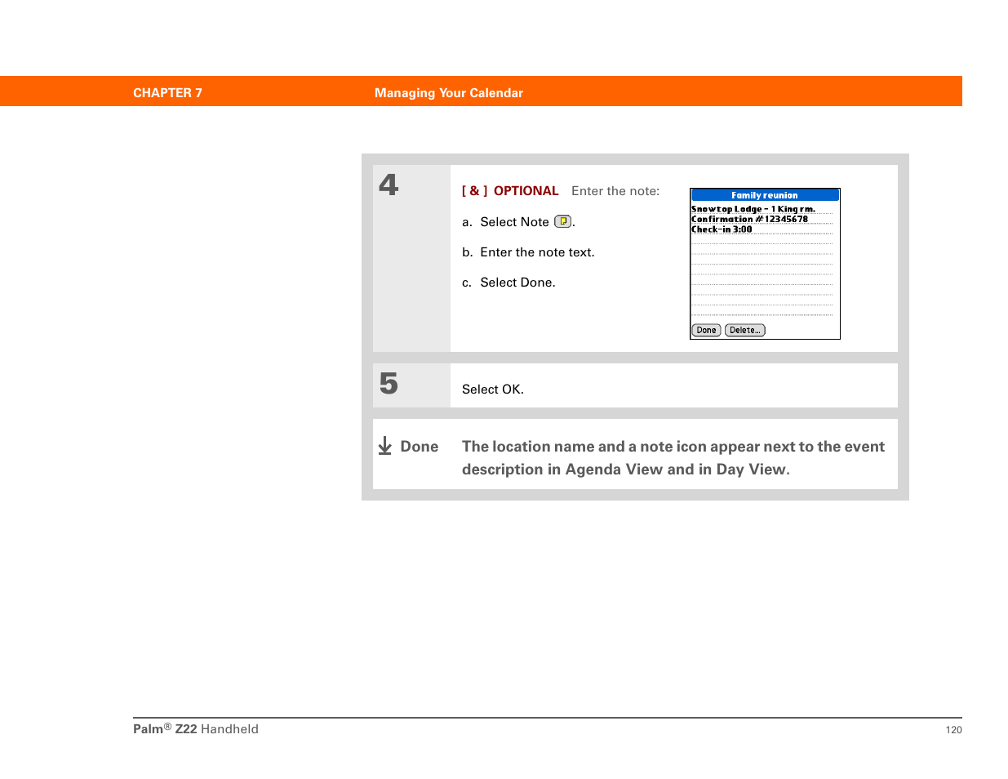Image resolution: width=1008 pixels, height=779 pixels.
Task: Click the Palm note-screen thumbnail image
Action: click(765, 264)
